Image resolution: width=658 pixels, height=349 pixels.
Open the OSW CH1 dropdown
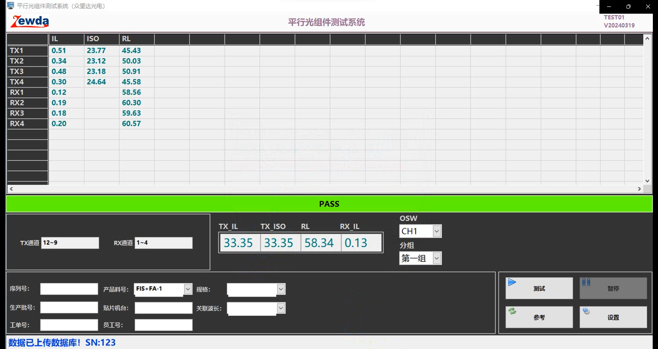pyautogui.click(x=437, y=231)
